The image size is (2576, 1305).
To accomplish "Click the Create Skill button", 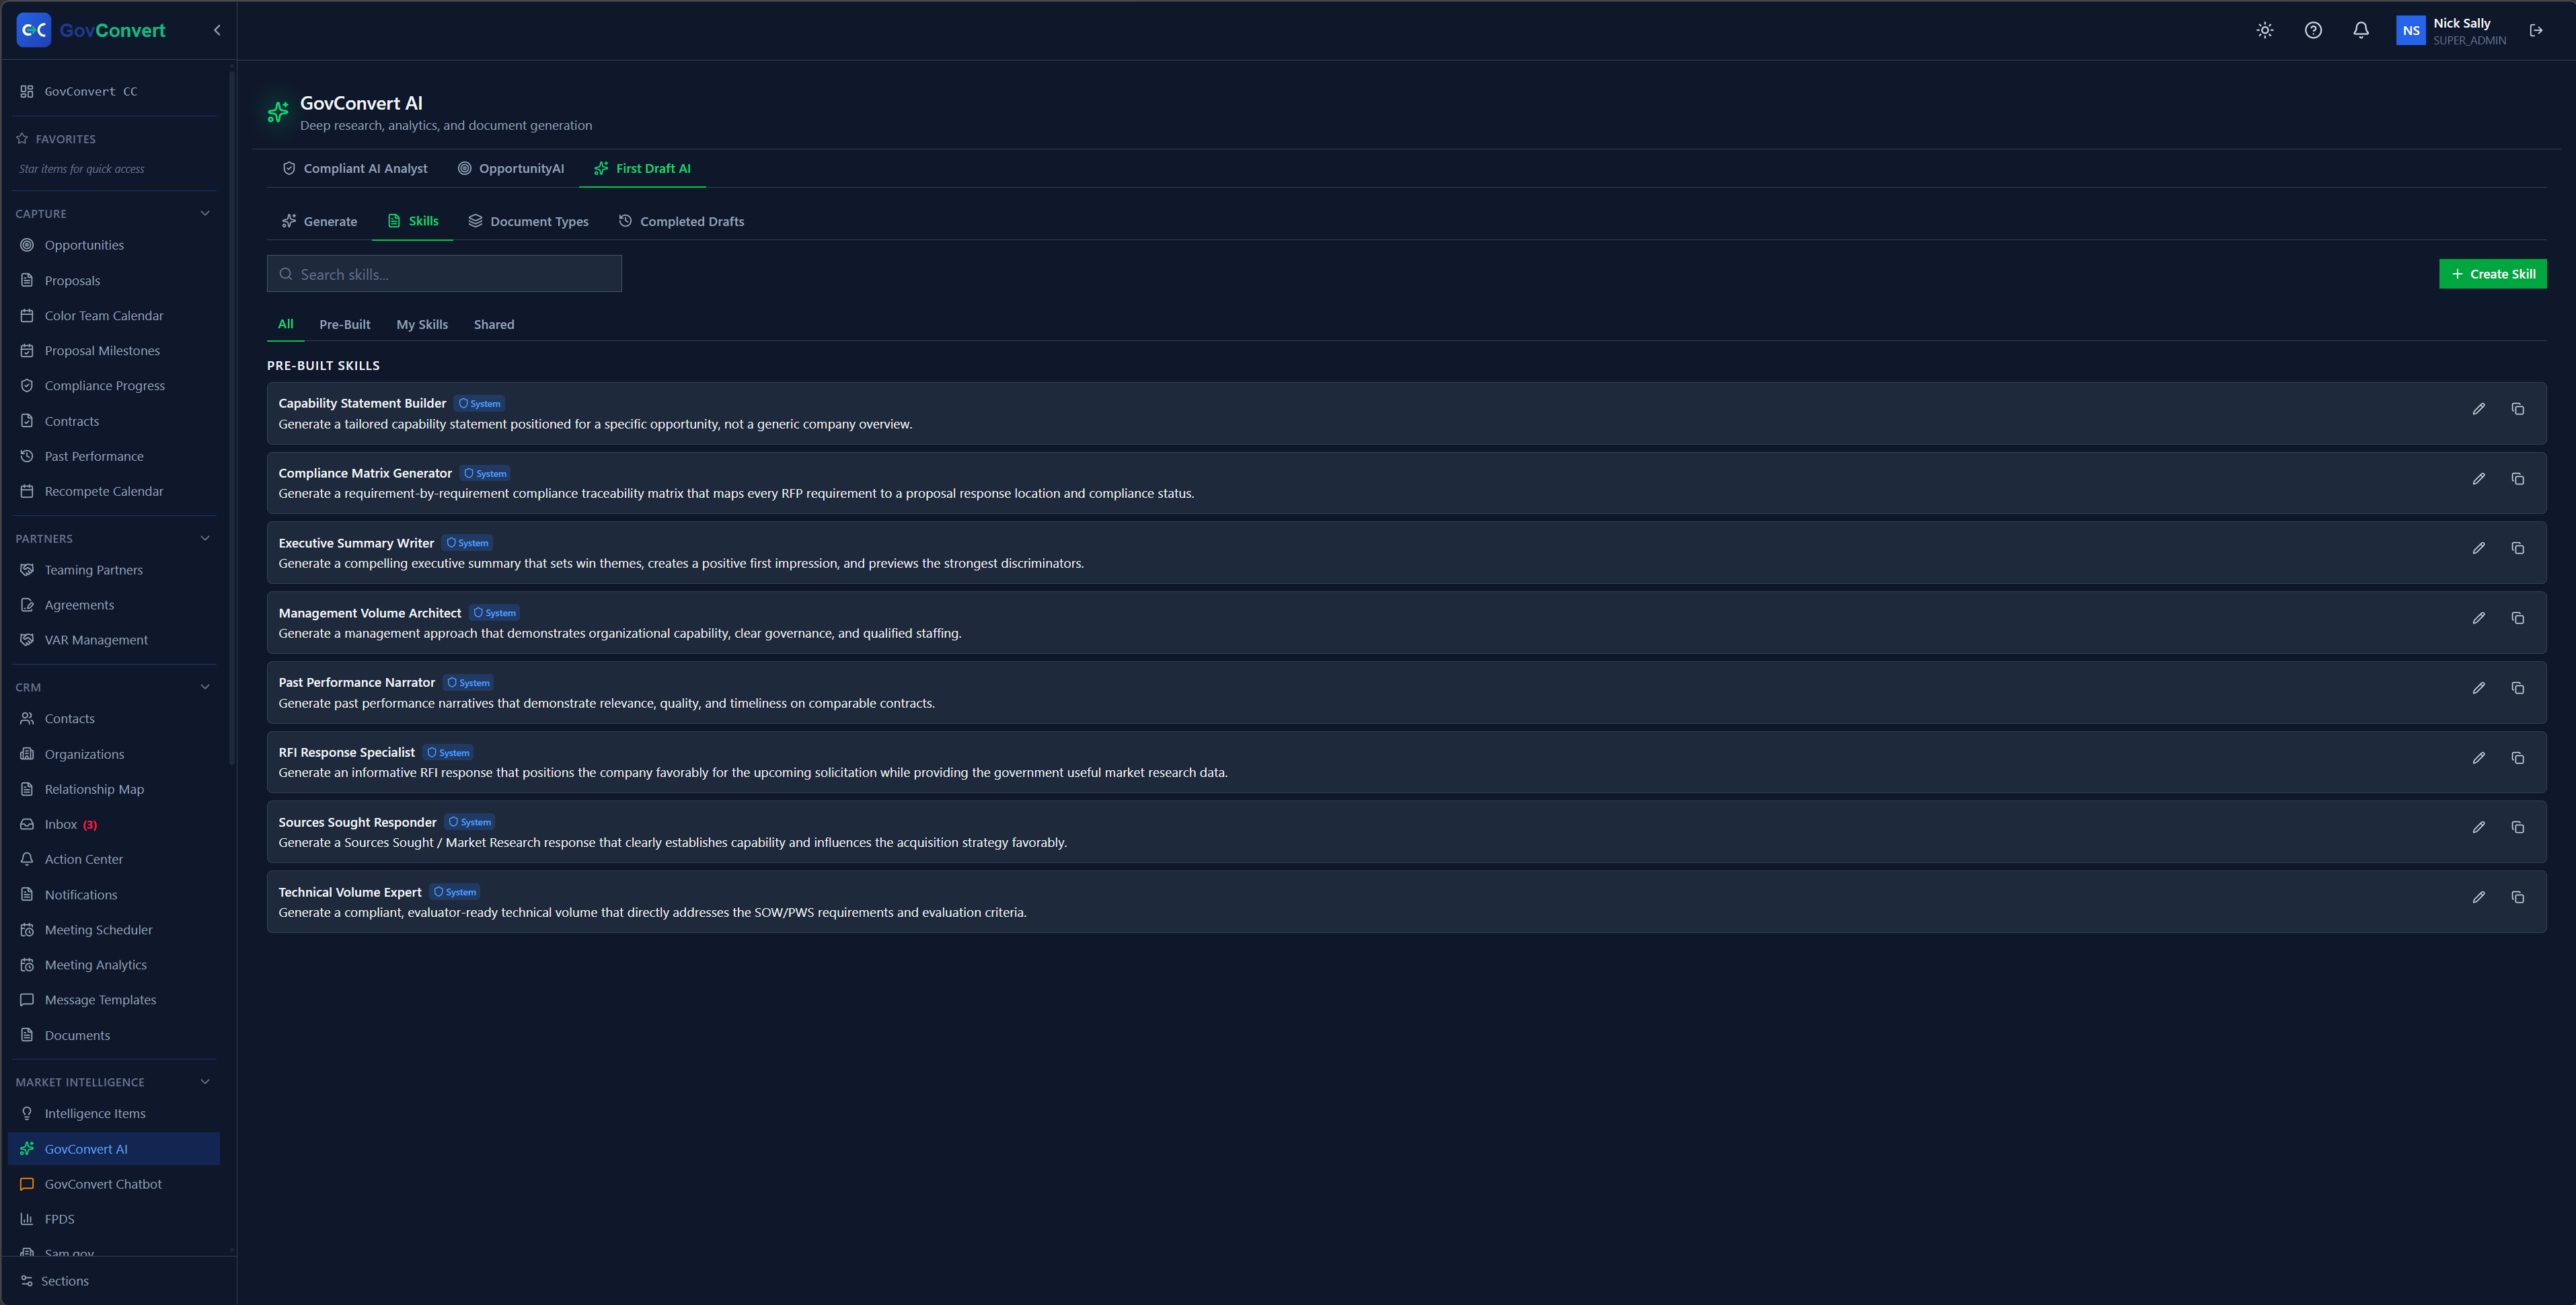I will tap(2492, 274).
